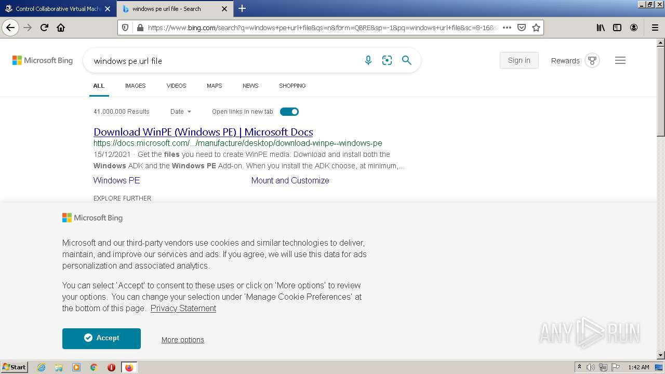
Task: Click the 41.000.000 Results text
Action: 121,112
